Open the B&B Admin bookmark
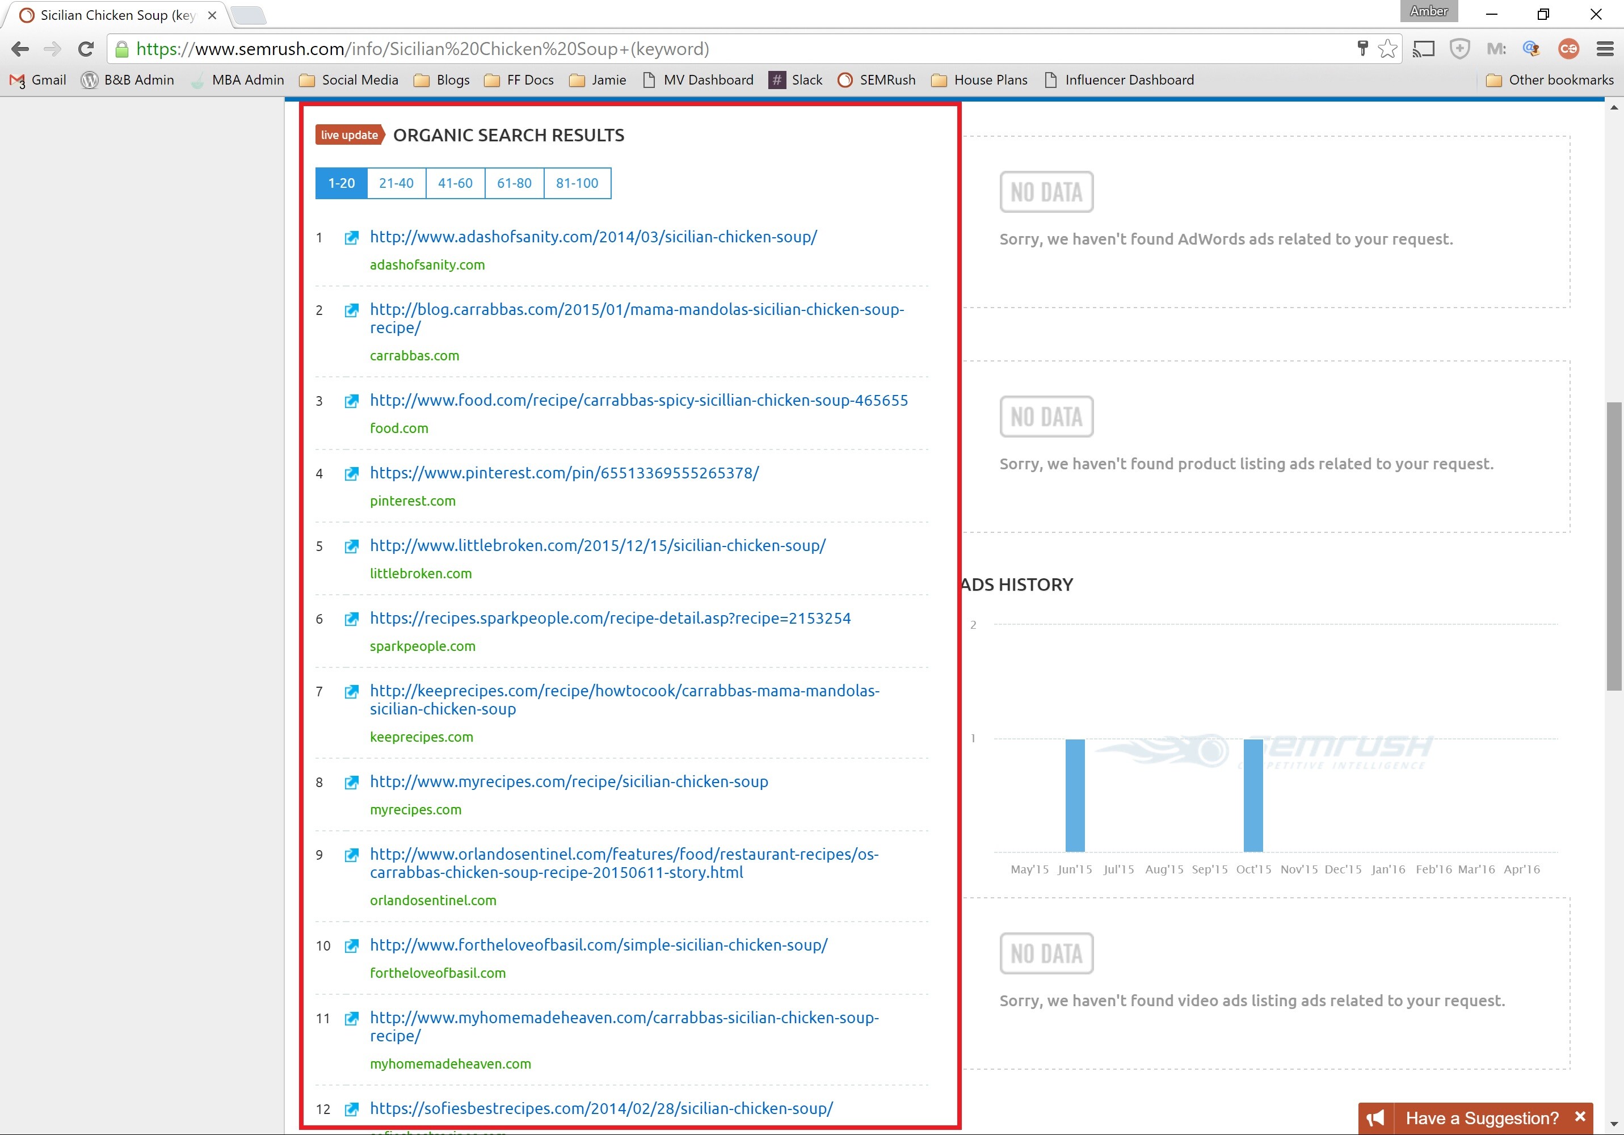Image resolution: width=1624 pixels, height=1135 pixels. [x=128, y=80]
